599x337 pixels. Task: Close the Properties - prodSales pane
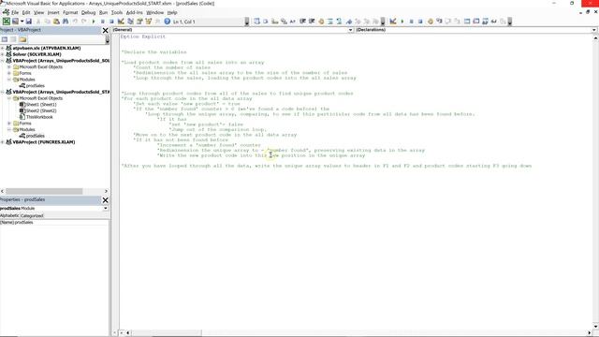[x=106, y=199]
